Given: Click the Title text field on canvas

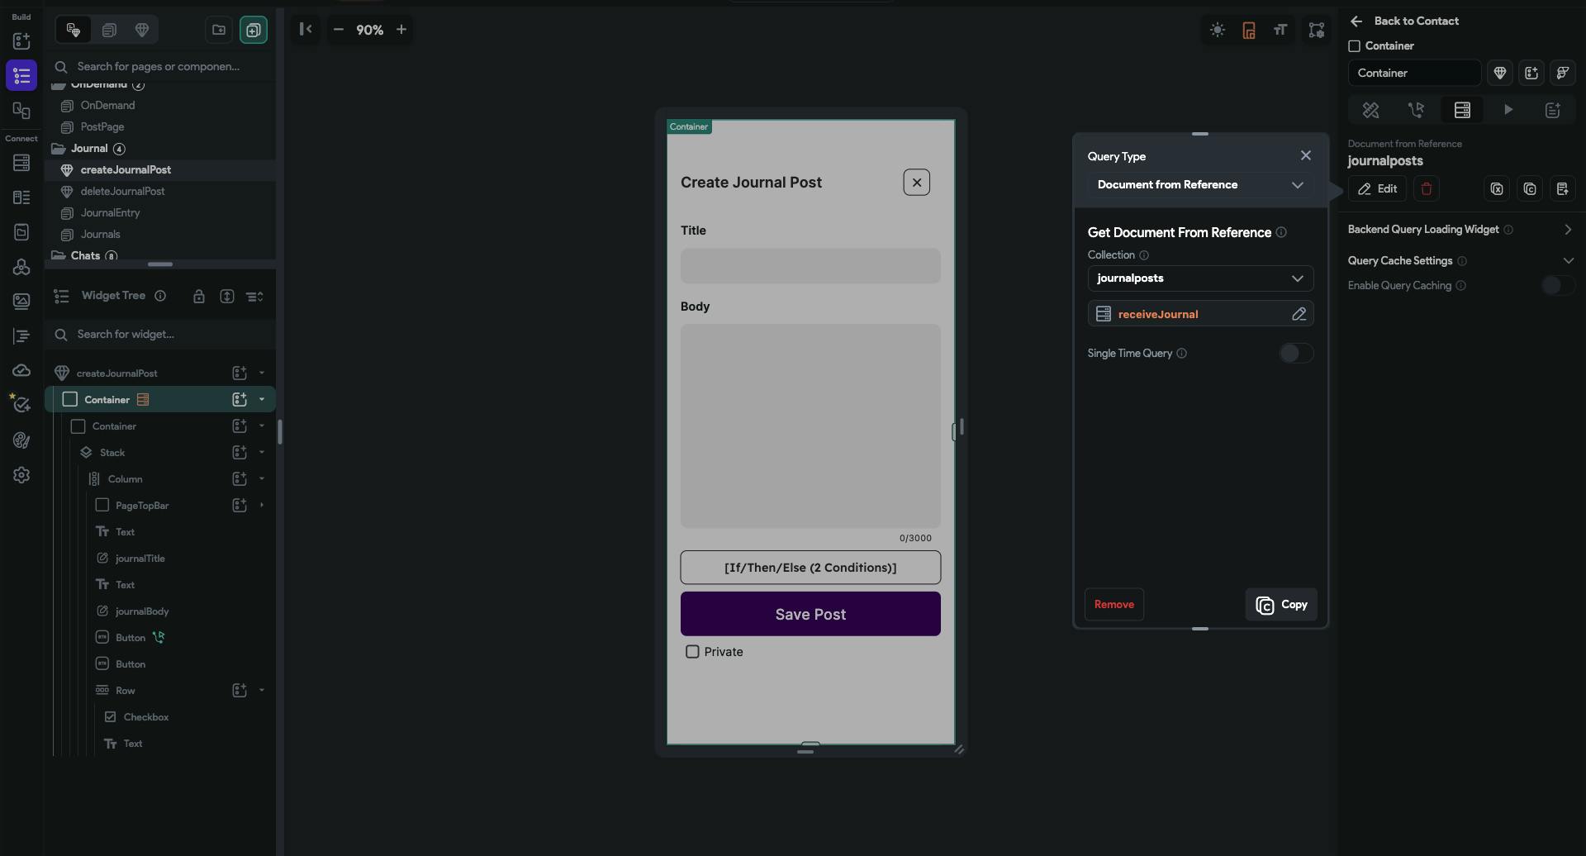Looking at the screenshot, I should tap(810, 266).
